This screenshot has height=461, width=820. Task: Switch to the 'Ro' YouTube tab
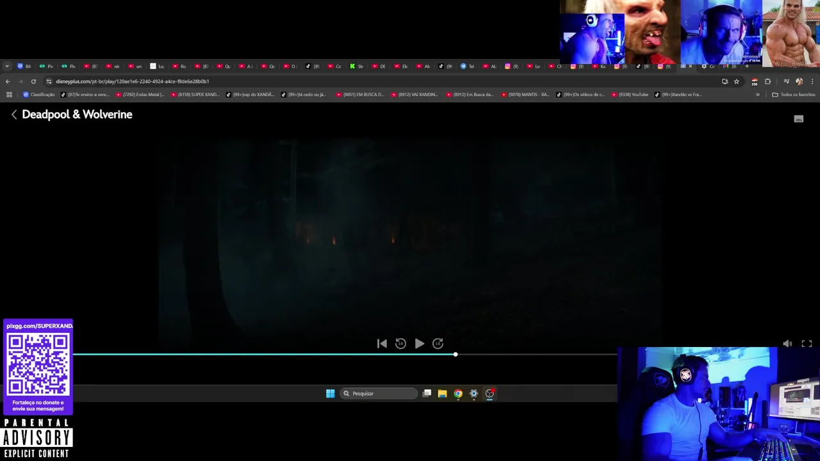[x=179, y=66]
